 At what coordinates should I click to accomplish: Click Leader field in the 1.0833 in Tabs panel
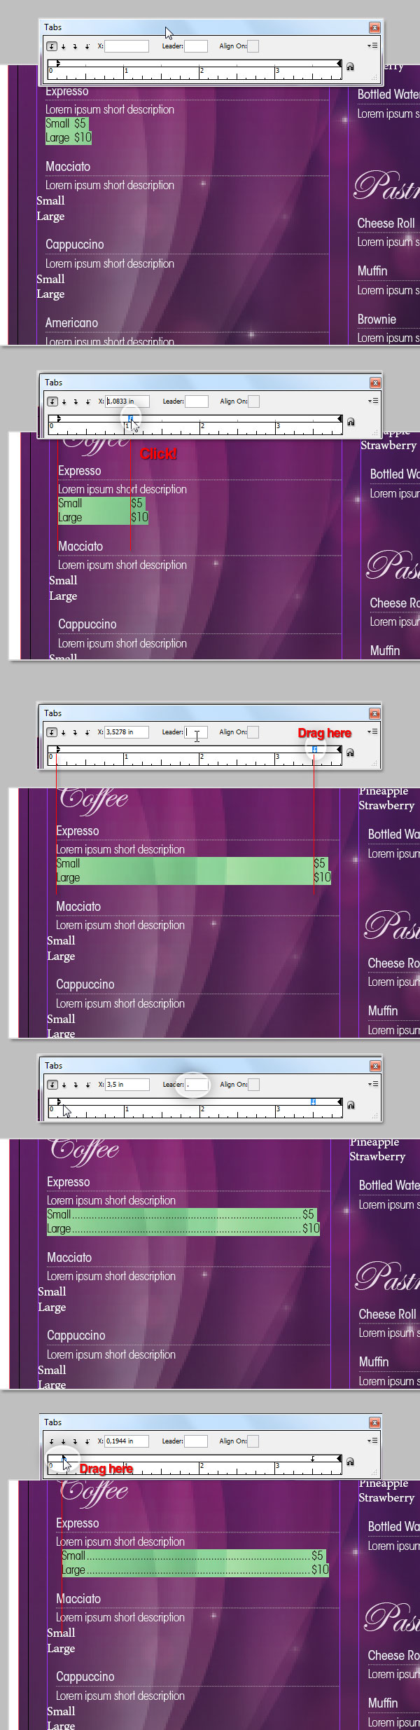(197, 401)
